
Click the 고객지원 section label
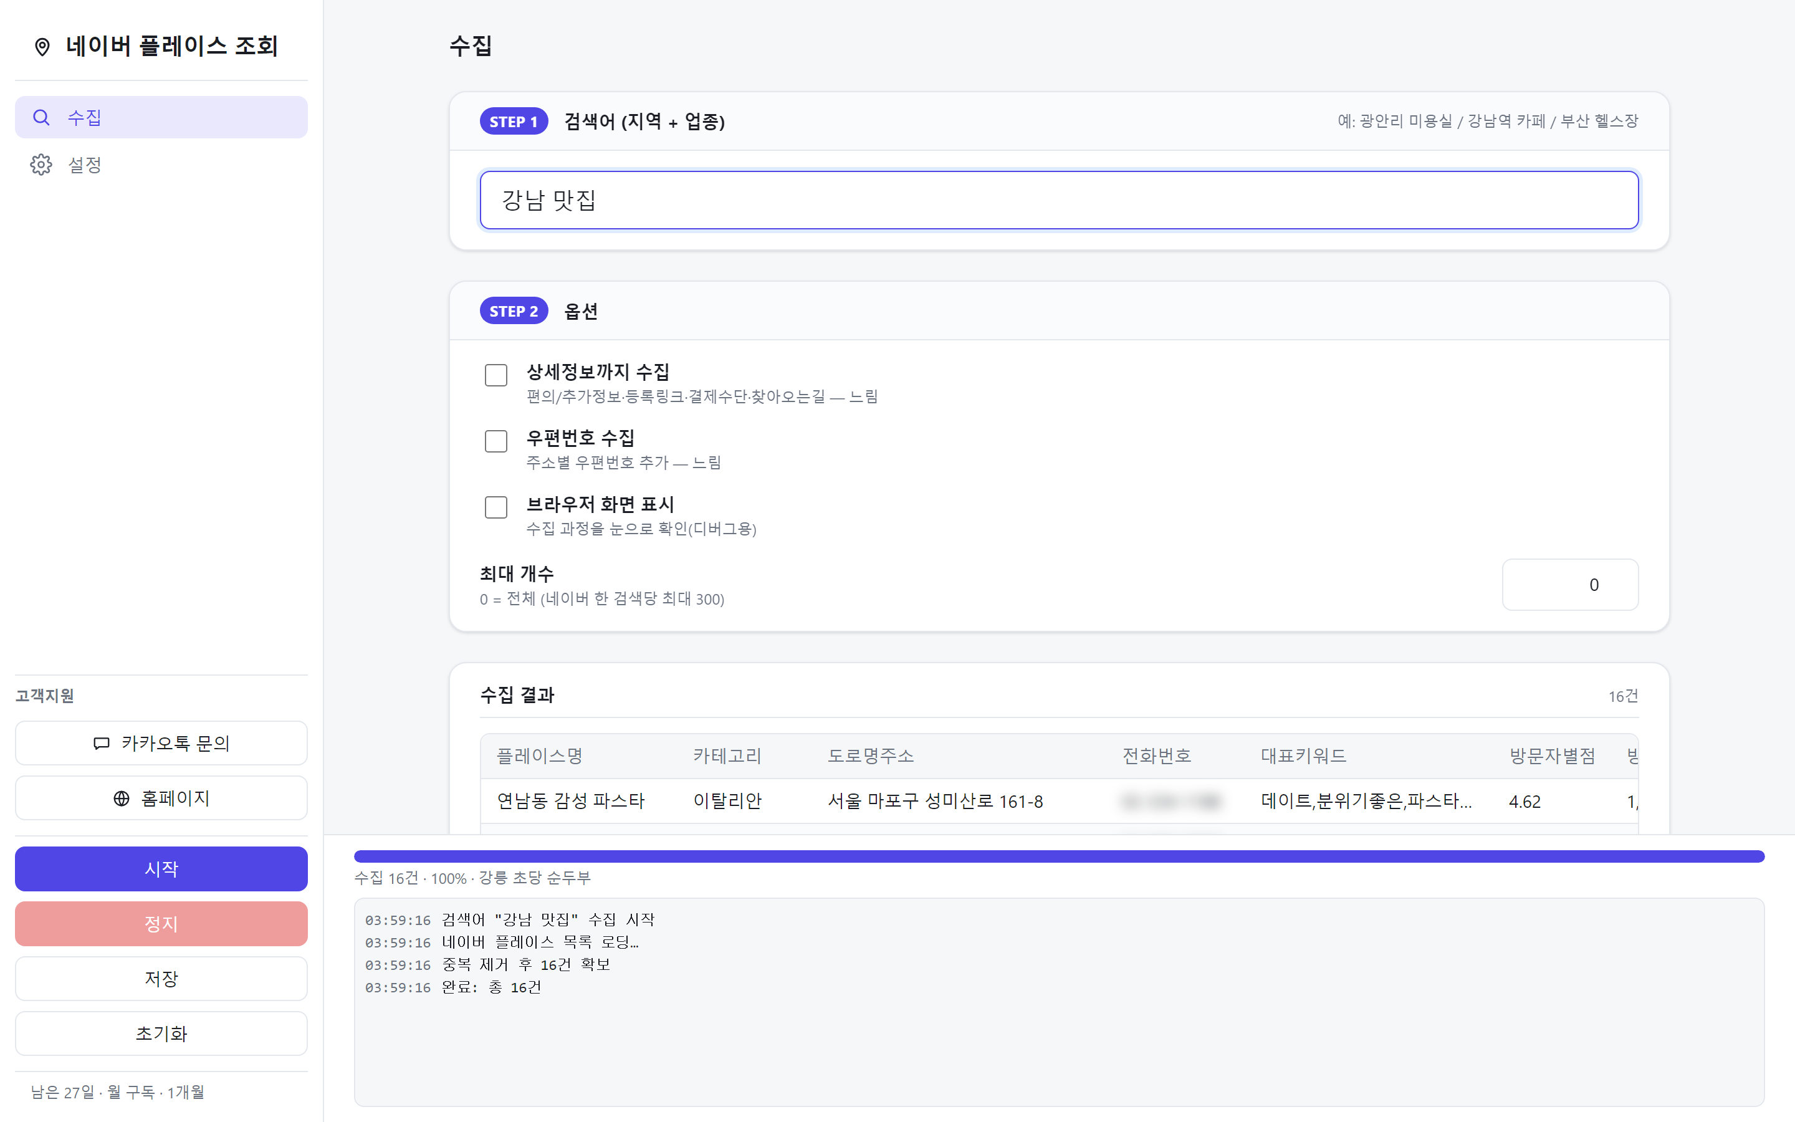point(44,695)
